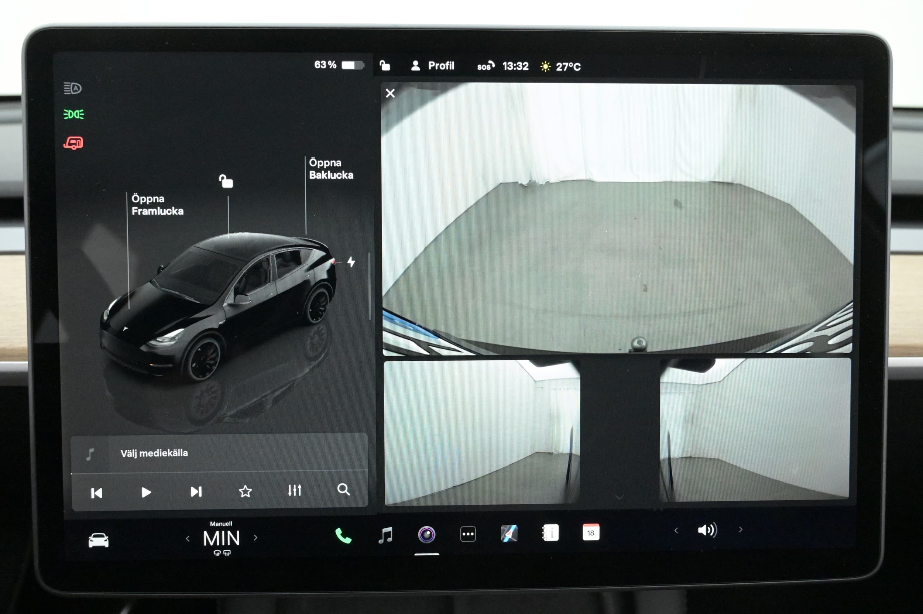Screen dimensions: 923x614
Task: Tap Öppna Framlucka to open frunk
Action: click(157, 205)
